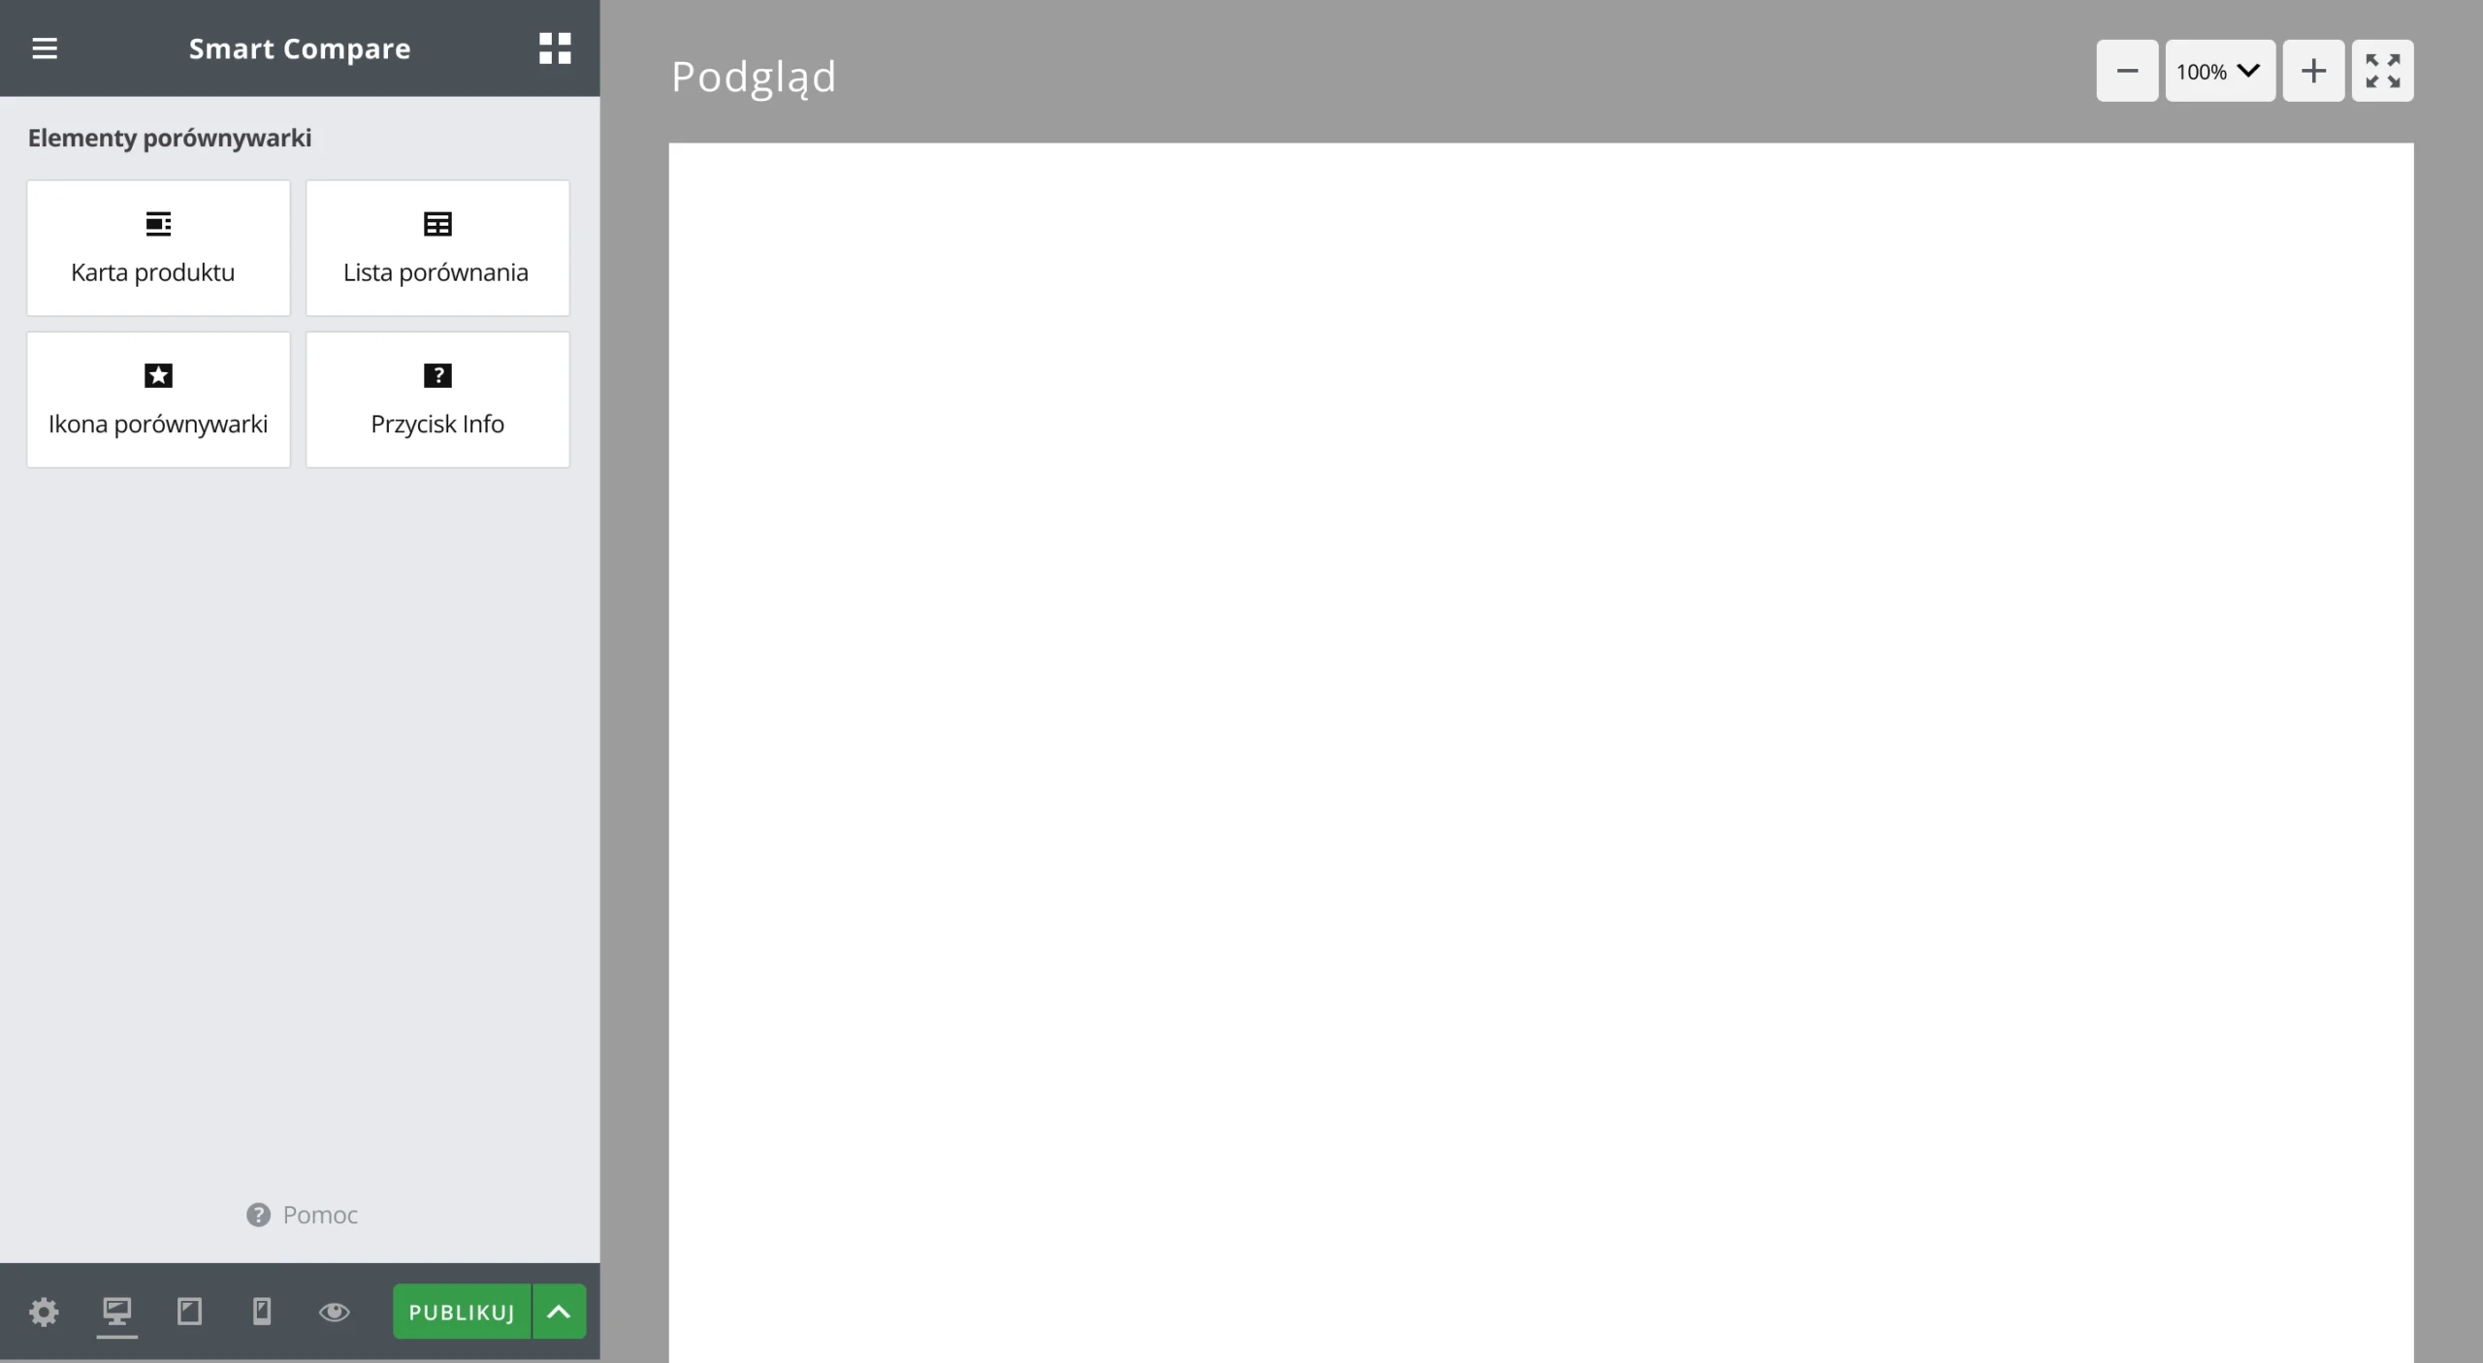Enter fullscreen preview mode
The image size is (2483, 1363).
pos(2382,71)
